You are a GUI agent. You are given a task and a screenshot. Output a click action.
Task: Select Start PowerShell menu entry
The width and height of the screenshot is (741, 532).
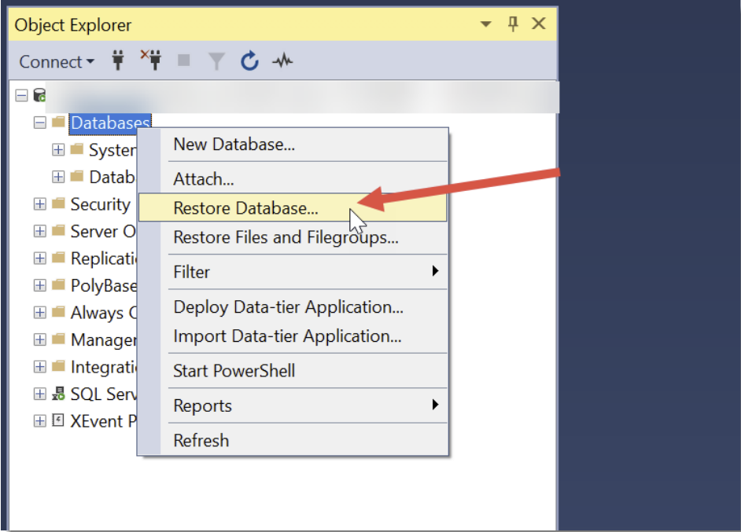[x=293, y=371]
